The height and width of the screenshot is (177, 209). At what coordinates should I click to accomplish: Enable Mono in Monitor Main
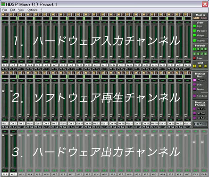click(194, 89)
